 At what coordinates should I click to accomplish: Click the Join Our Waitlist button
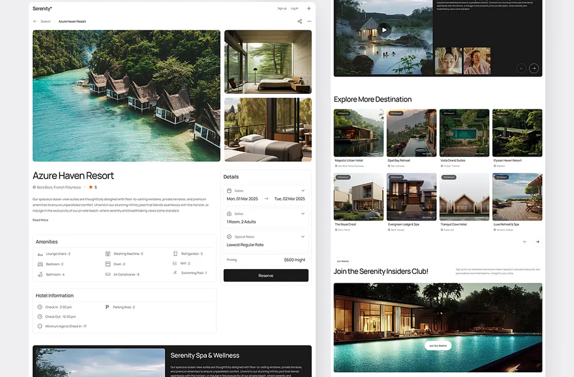tap(438, 346)
